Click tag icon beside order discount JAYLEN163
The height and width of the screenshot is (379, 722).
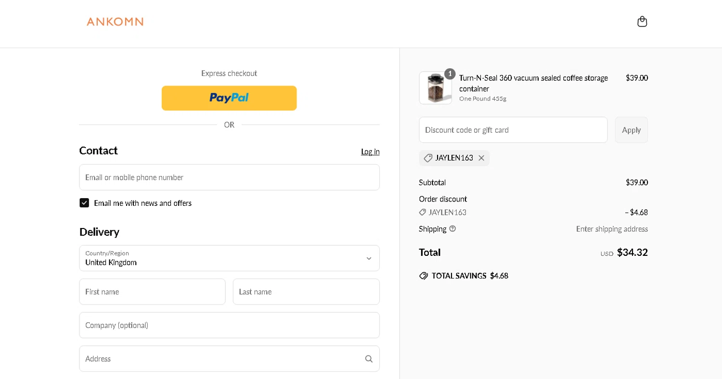(423, 212)
